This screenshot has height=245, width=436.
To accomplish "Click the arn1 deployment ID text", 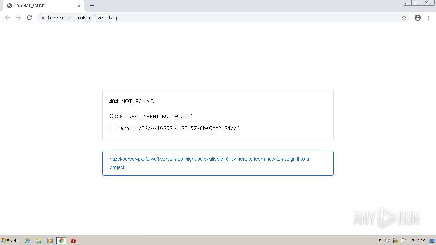I will 178,128.
